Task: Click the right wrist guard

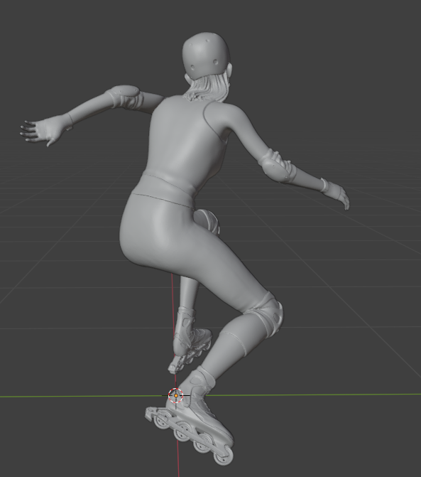Action: [327, 186]
